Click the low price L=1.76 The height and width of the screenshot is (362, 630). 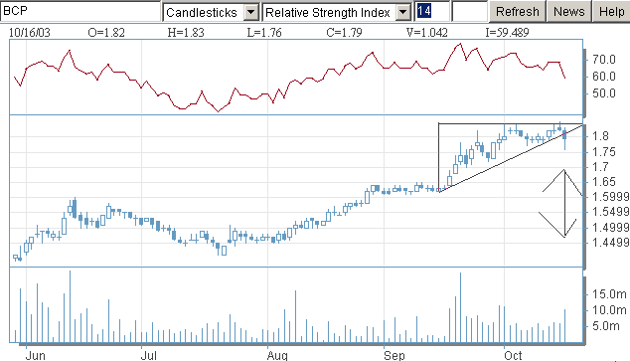point(264,33)
